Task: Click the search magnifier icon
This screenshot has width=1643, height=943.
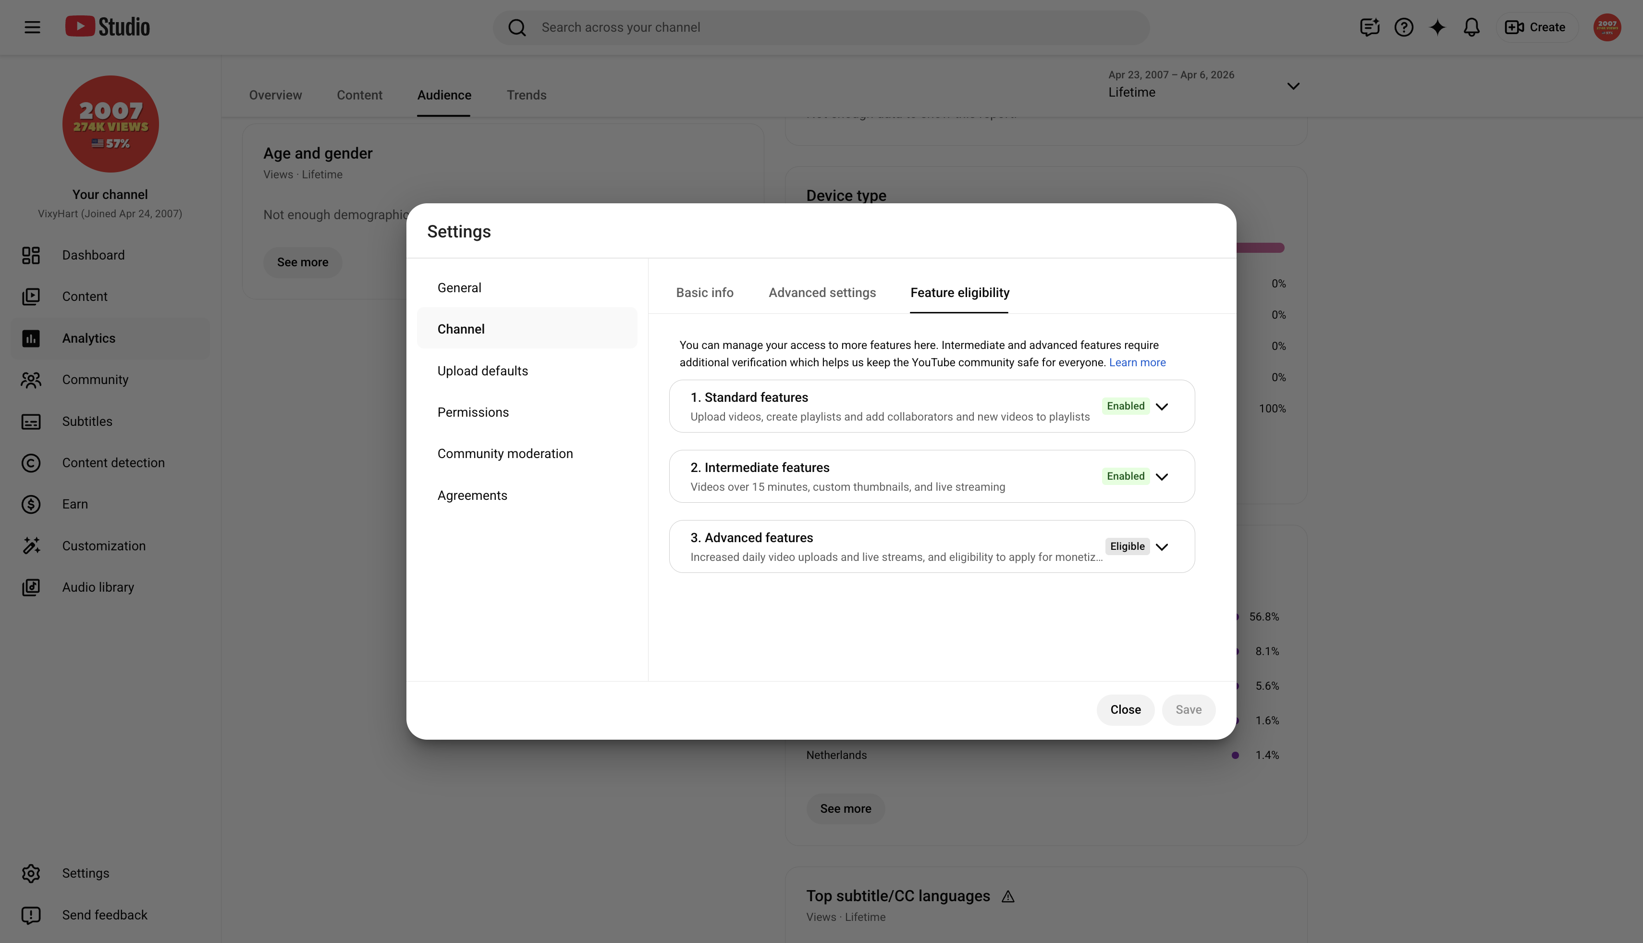Action: [516, 27]
